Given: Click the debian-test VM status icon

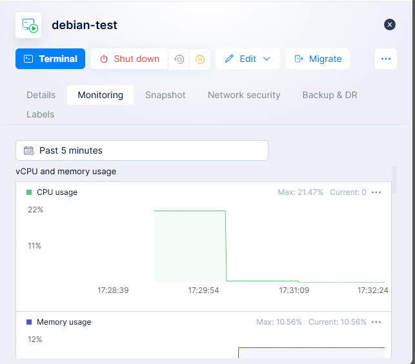Looking at the screenshot, I should (28, 25).
